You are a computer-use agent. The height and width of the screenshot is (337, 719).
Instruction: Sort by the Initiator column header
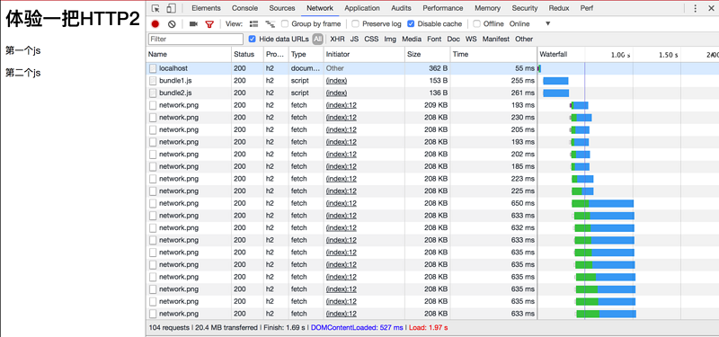pyautogui.click(x=364, y=54)
